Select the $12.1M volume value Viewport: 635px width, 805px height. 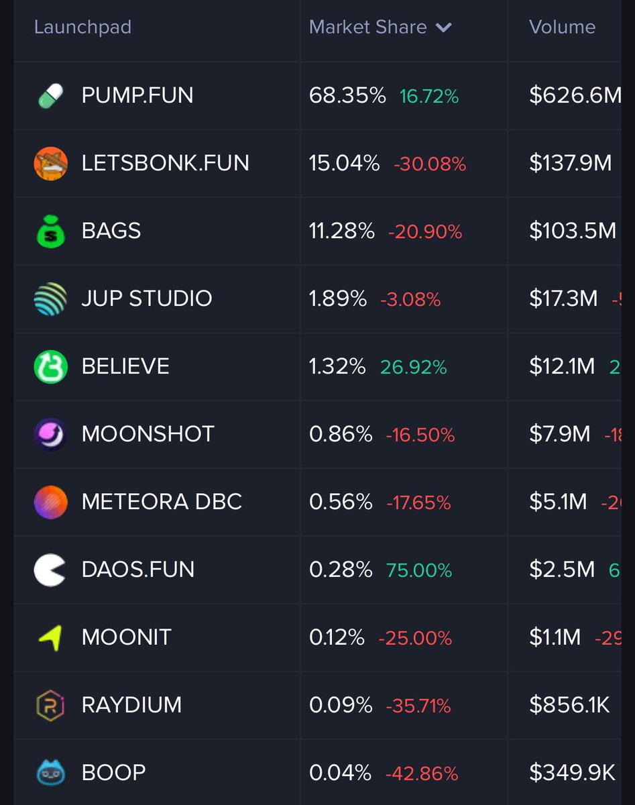(562, 366)
